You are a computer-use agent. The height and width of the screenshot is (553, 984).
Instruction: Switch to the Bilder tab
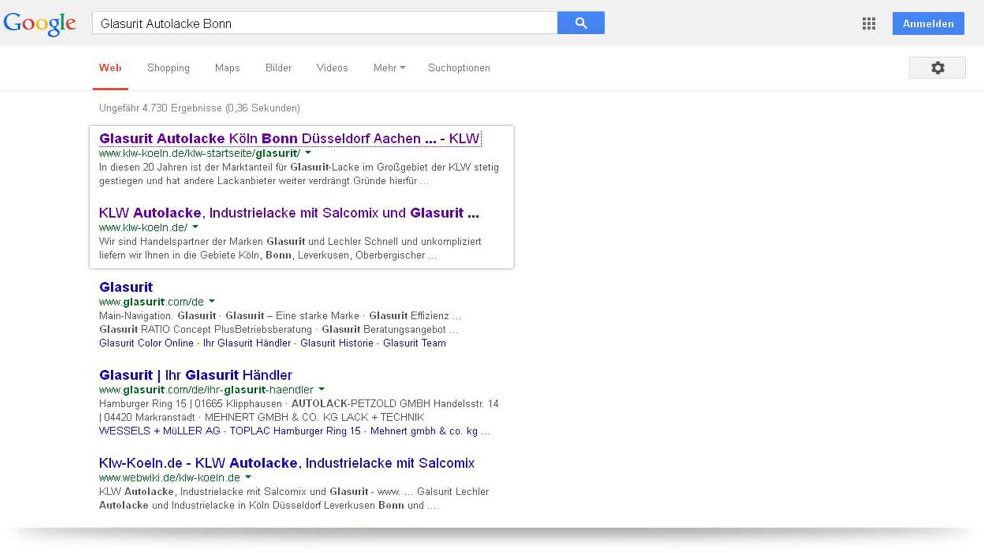278,68
